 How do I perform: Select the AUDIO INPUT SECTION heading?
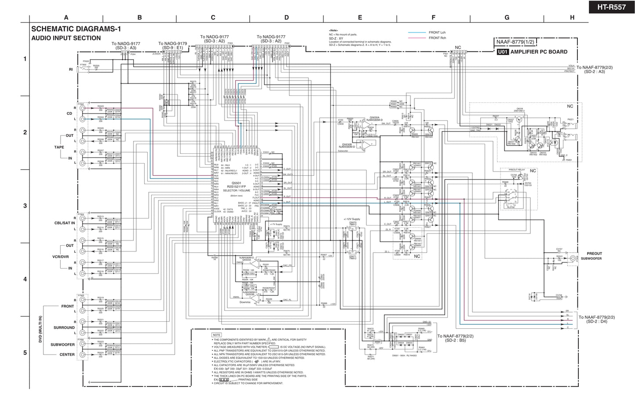coord(67,38)
